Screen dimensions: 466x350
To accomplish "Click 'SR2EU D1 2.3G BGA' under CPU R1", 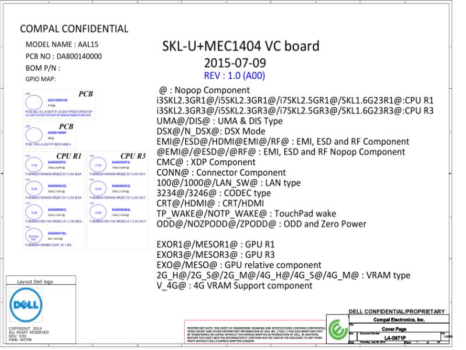I will [x=54, y=222].
